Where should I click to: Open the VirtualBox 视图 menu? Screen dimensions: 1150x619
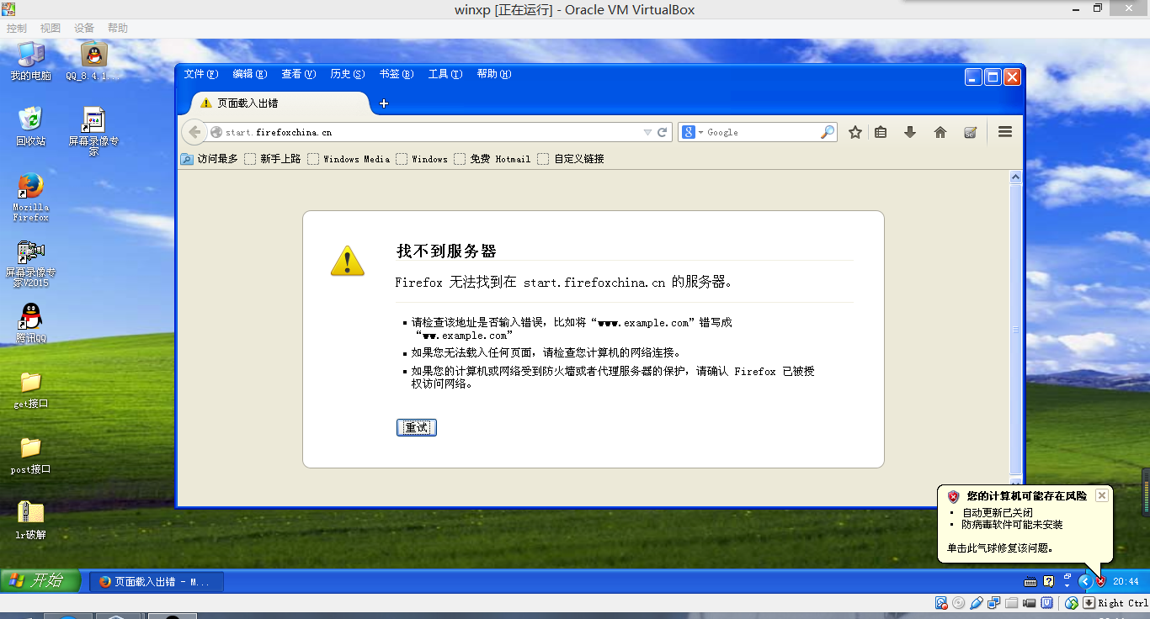(51, 28)
